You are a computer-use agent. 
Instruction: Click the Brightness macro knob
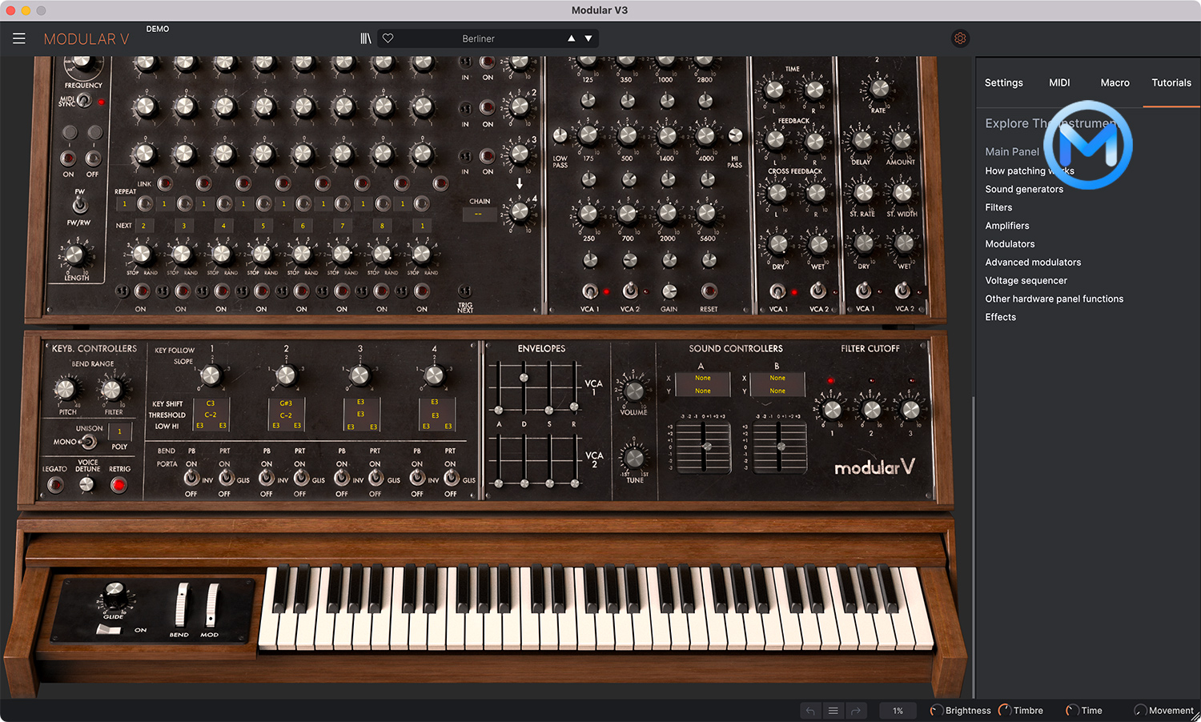click(936, 711)
